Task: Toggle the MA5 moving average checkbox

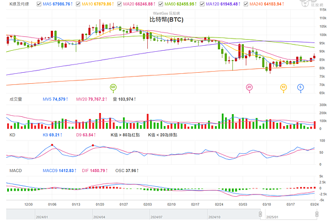Action: 39,4
